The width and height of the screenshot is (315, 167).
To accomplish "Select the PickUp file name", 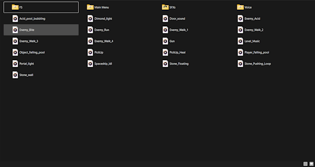I will [99, 52].
